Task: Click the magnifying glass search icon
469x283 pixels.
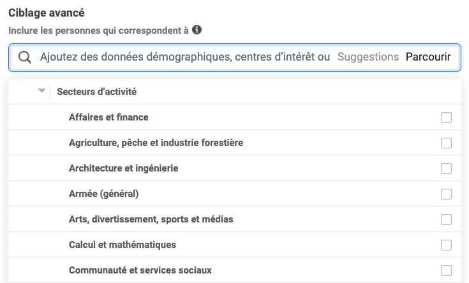Action: click(x=25, y=57)
